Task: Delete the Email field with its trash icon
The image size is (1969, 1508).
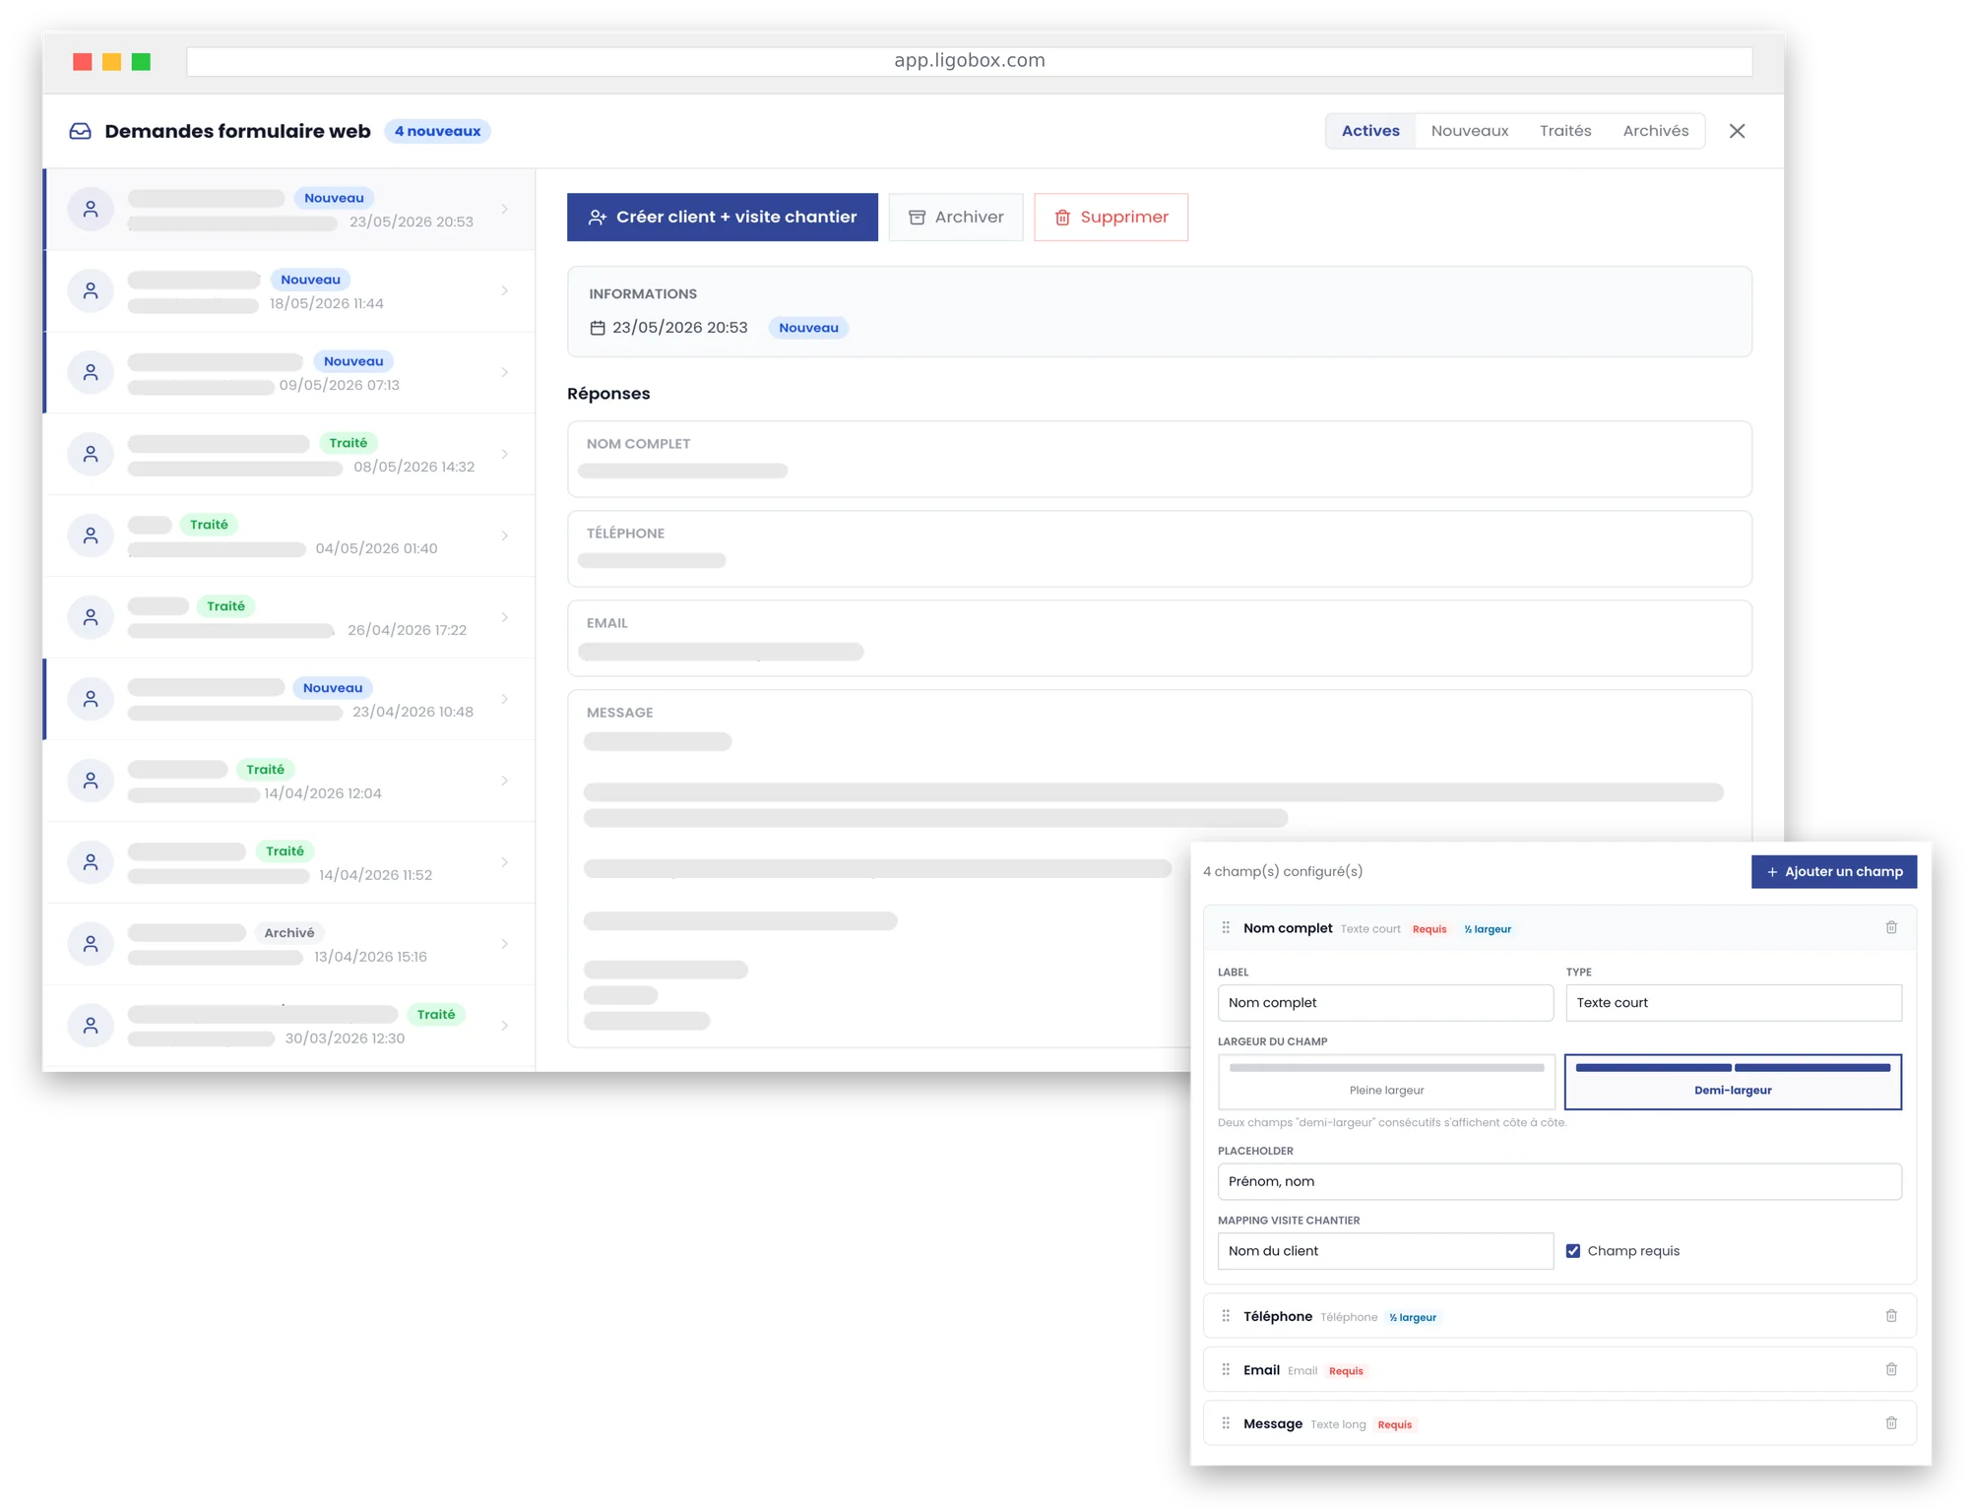Action: coord(1891,1369)
